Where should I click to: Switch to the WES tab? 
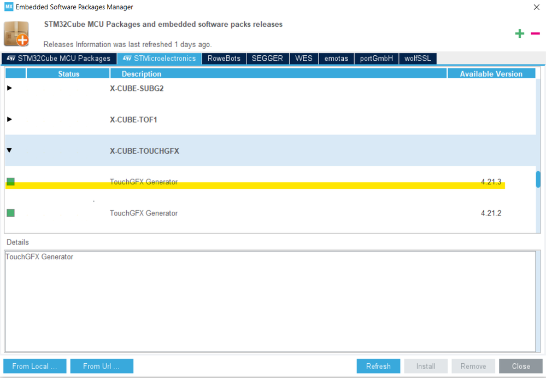304,59
